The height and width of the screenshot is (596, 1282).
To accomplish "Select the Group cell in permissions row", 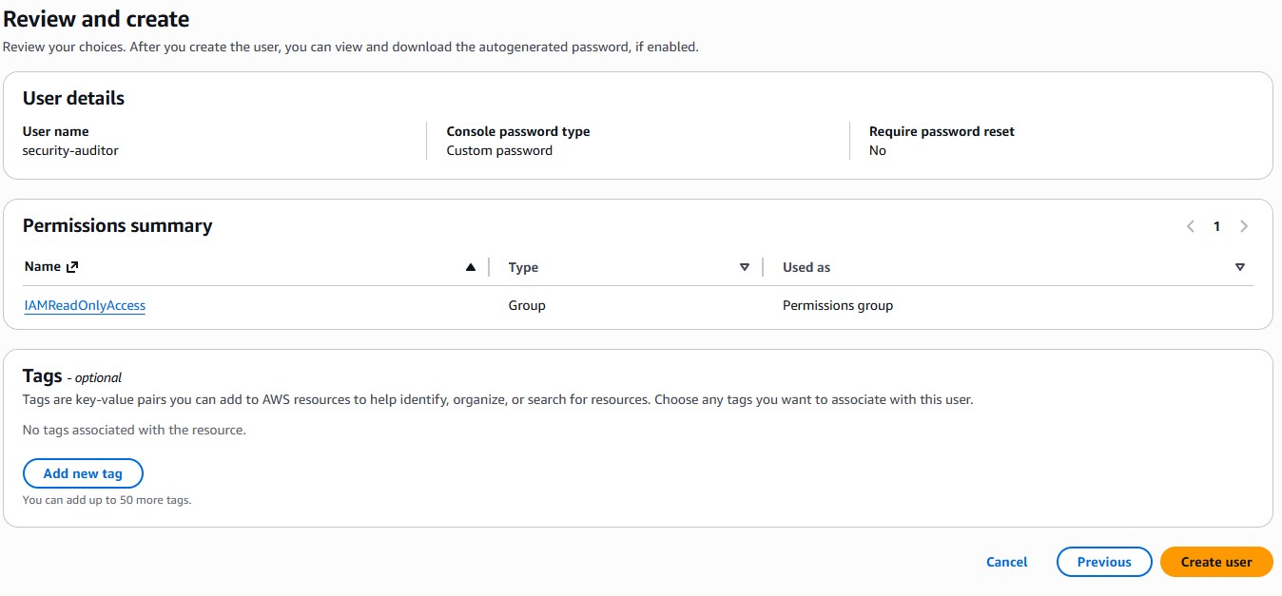I will (x=527, y=306).
